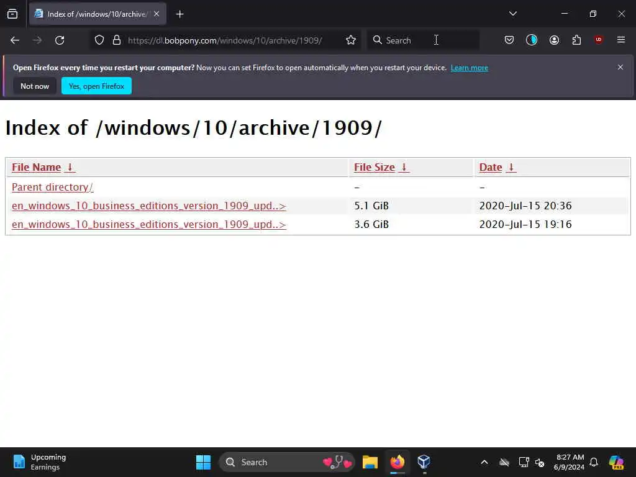Select the 2020-Jul-15 20:36 date cell

525,206
